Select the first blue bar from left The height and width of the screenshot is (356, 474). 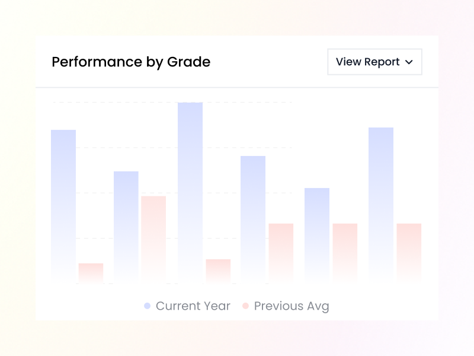(63, 205)
